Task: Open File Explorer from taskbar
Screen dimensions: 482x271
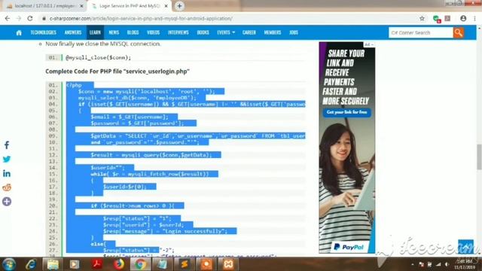Action: click(53, 264)
